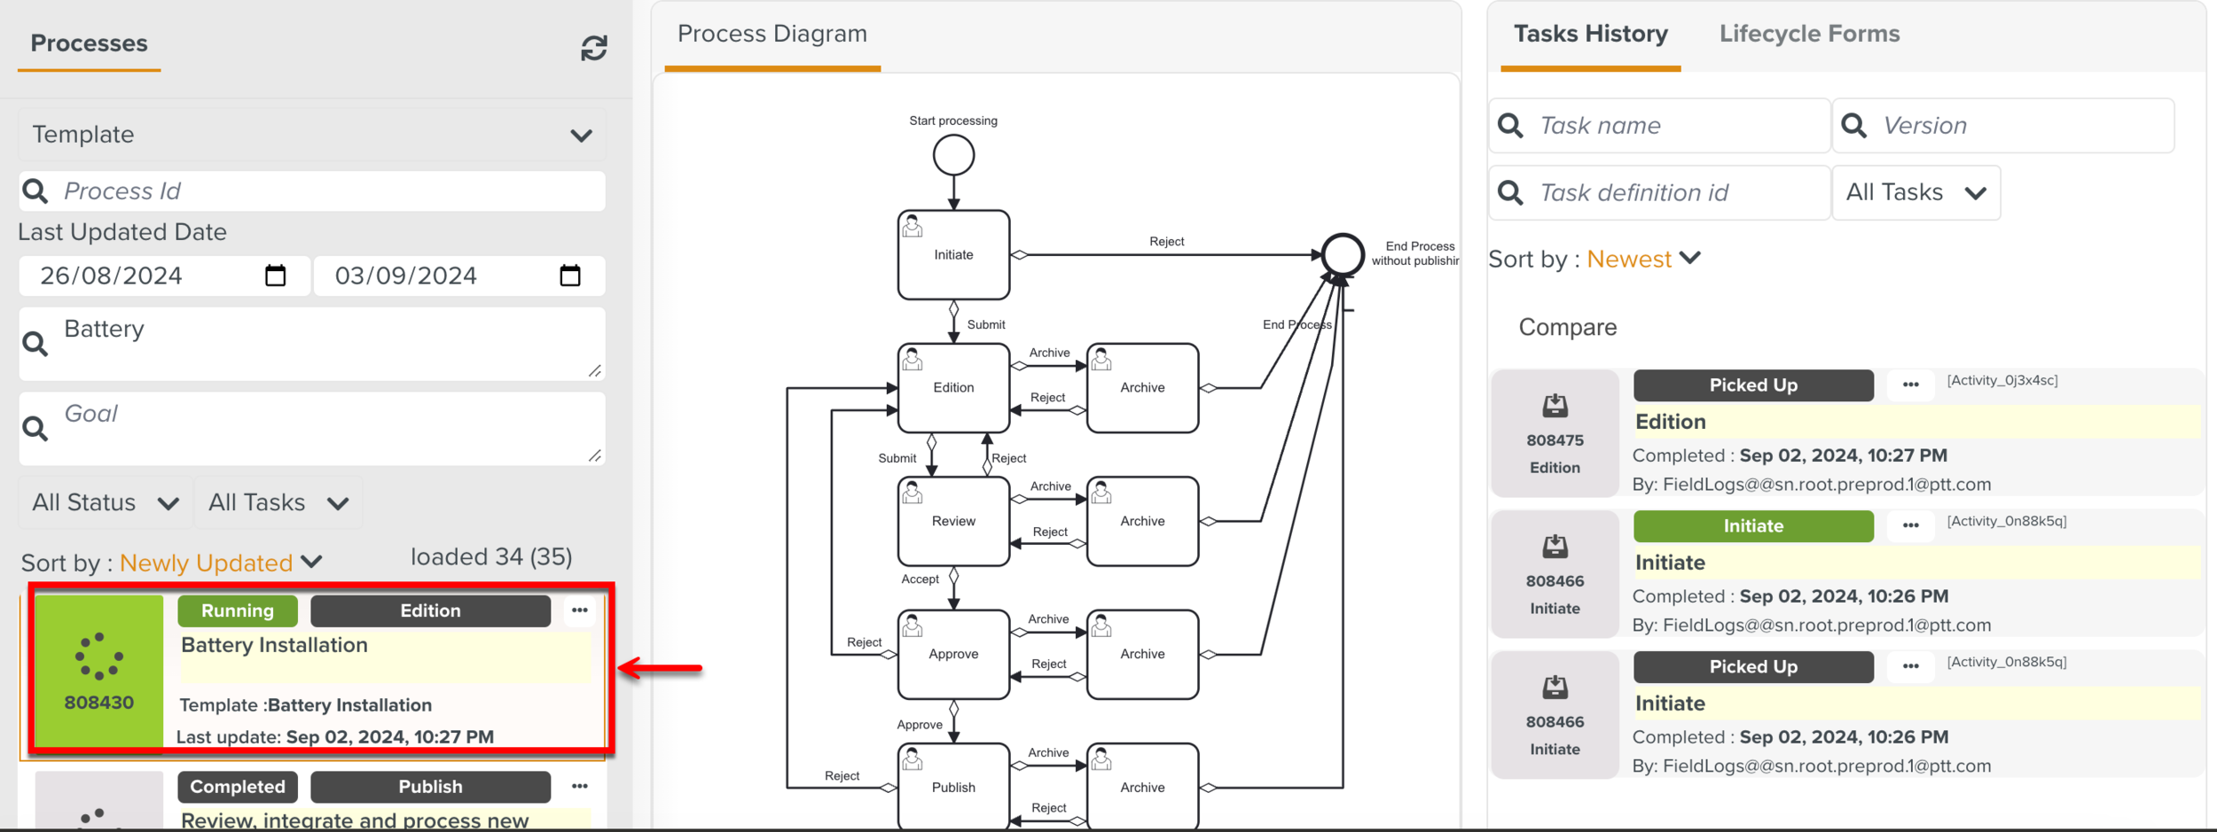Click the Running badge on Battery Installation
The height and width of the screenshot is (832, 2217).
(x=237, y=610)
